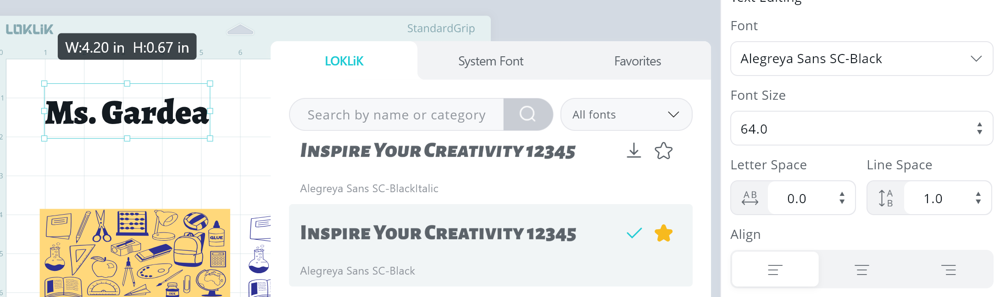Select left text alignment
Screen dimensions: 1000x297
[775, 270]
